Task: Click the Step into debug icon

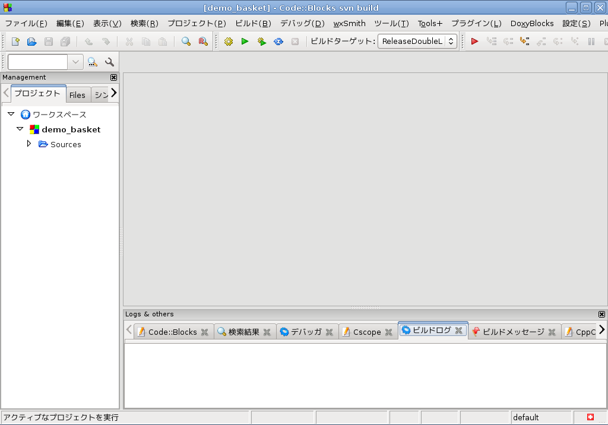Action: pyautogui.click(x=525, y=41)
